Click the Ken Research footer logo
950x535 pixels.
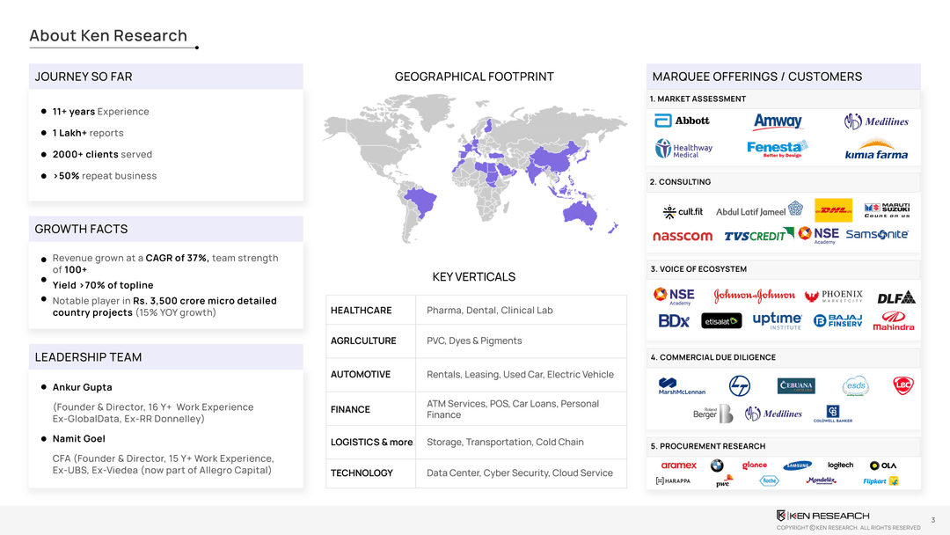click(822, 516)
